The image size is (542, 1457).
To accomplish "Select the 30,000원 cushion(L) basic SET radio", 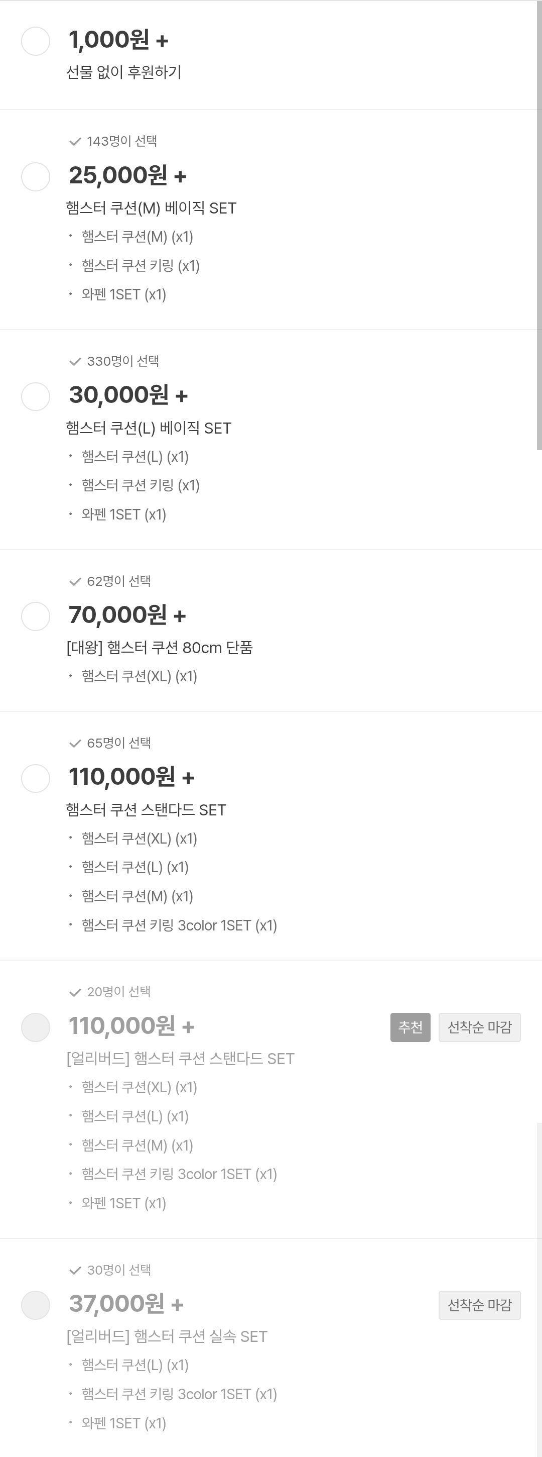I will coord(36,396).
